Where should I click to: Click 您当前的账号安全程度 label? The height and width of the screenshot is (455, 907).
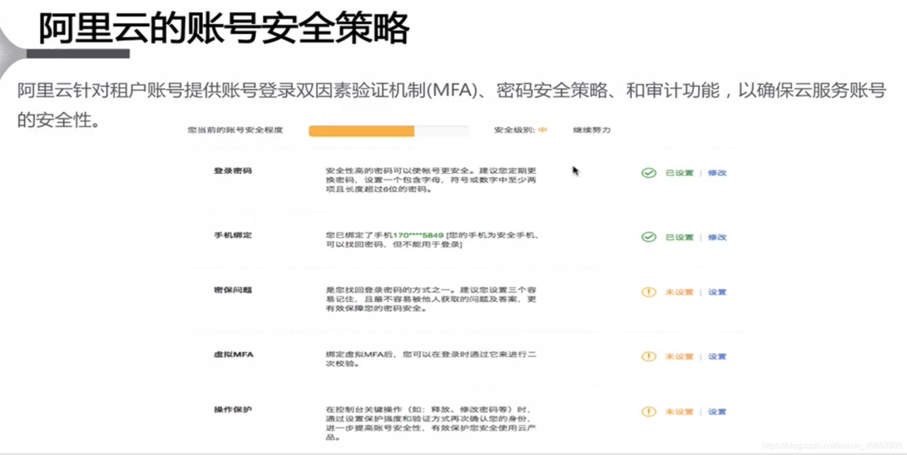point(235,130)
